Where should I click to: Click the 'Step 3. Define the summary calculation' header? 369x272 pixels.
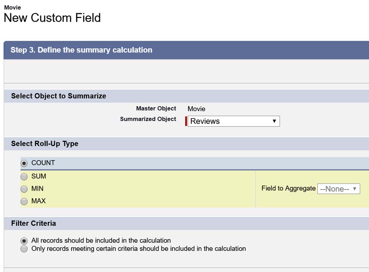[x=81, y=50]
